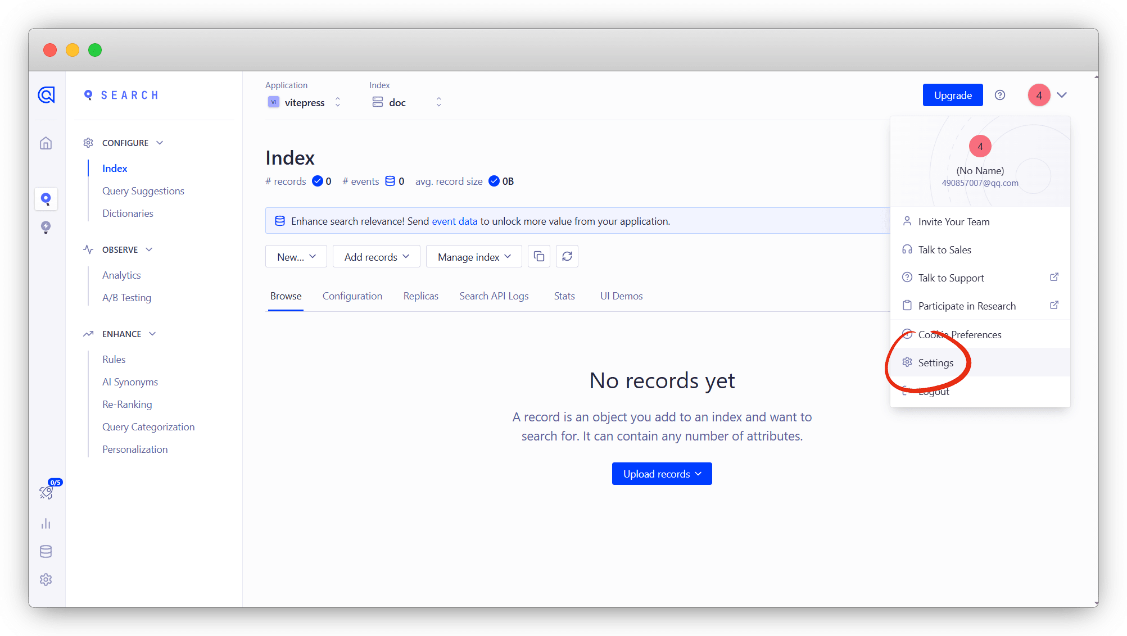The height and width of the screenshot is (636, 1127).
Task: Select Settings in the account menu
Action: 935,363
